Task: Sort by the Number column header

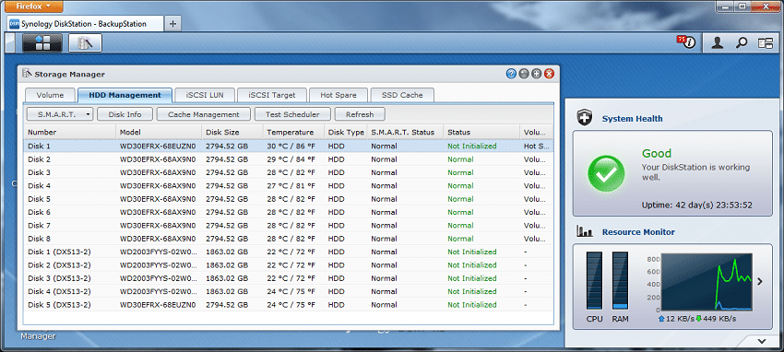Action: pyautogui.click(x=70, y=133)
